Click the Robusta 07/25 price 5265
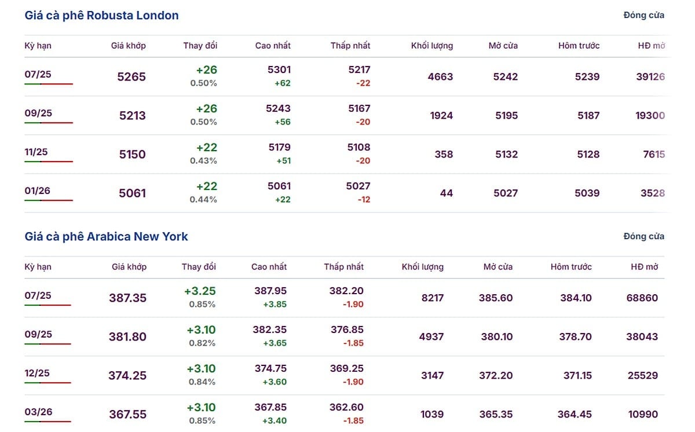 click(x=131, y=76)
